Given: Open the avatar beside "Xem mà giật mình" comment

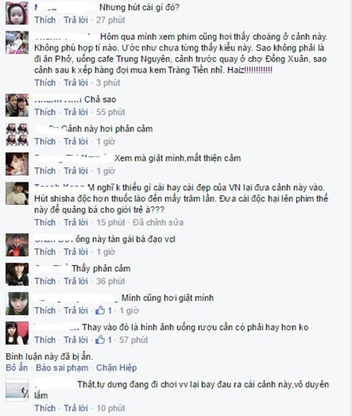Looking at the screenshot, I should 17,164.
